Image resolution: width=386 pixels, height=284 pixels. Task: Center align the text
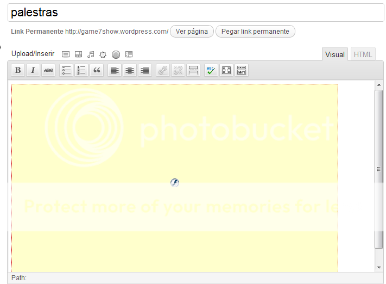(x=130, y=70)
